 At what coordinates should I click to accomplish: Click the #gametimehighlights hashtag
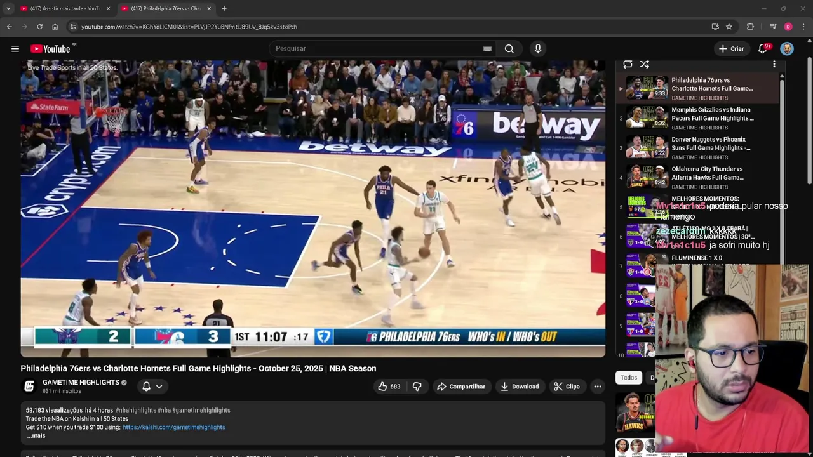pos(201,410)
